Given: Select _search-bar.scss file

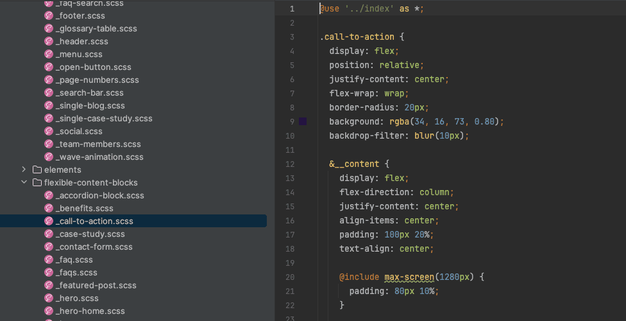Looking at the screenshot, I should coord(89,92).
